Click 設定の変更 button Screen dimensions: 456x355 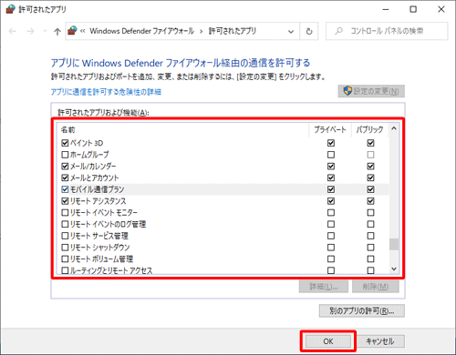[x=371, y=91]
